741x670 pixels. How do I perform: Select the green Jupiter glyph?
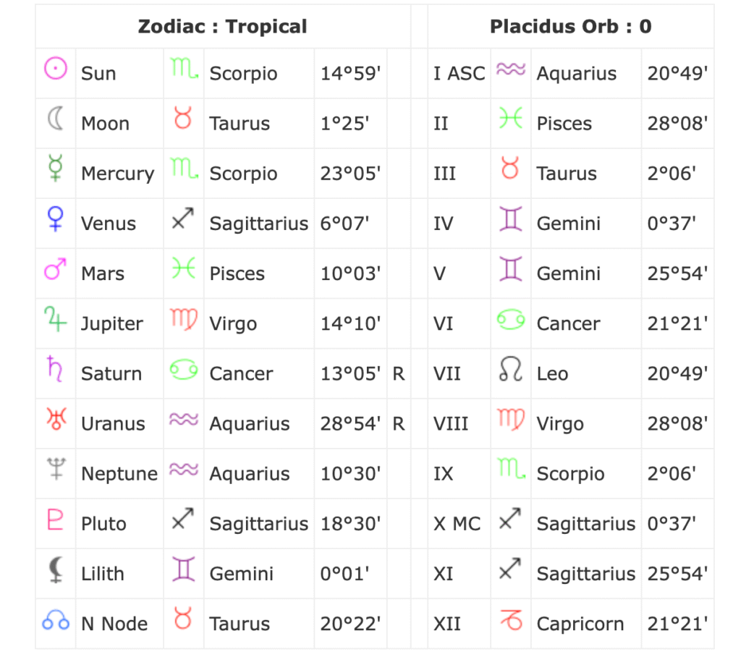55,319
